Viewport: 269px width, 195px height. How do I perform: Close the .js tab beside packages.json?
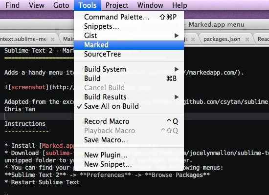pyautogui.click(x=193, y=39)
